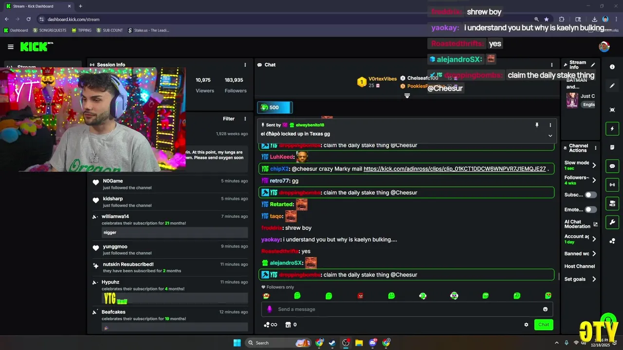Click the 500 KICKs gift button
This screenshot has height=350, width=623.
pos(275,107)
